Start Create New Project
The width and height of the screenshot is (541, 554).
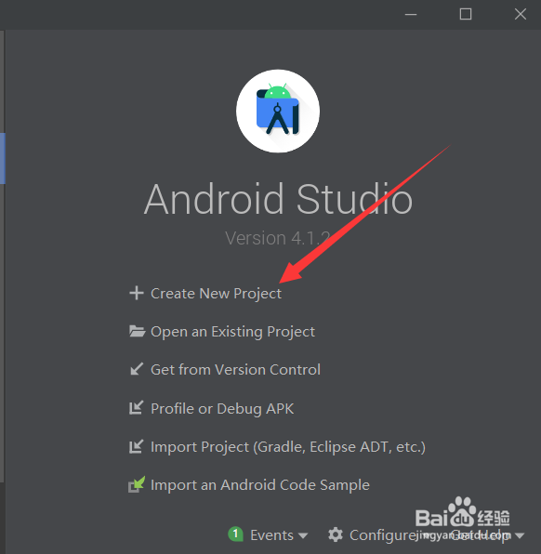click(216, 294)
